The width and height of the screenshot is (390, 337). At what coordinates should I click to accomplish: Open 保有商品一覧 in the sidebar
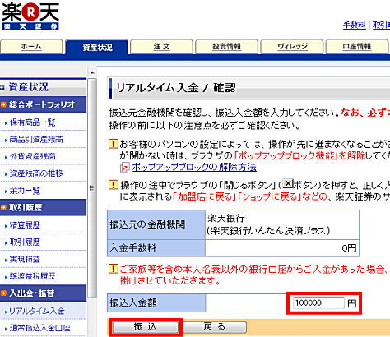point(32,122)
